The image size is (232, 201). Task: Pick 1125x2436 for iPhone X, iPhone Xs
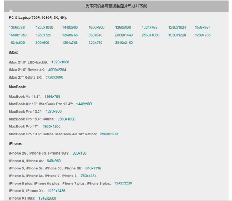[56, 191]
